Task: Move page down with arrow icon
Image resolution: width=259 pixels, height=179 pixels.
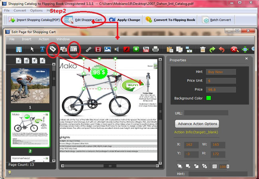Action: point(43,60)
